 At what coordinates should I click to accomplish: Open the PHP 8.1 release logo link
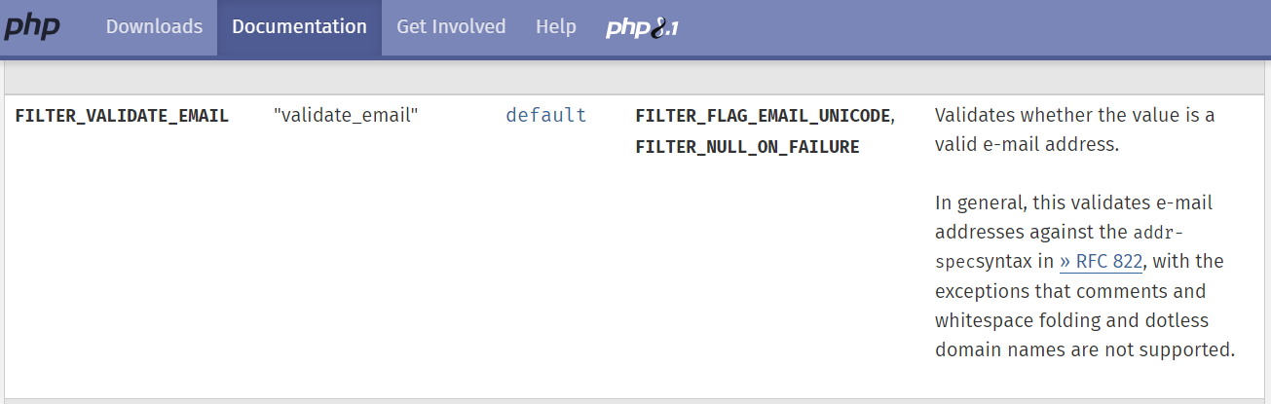tap(642, 27)
